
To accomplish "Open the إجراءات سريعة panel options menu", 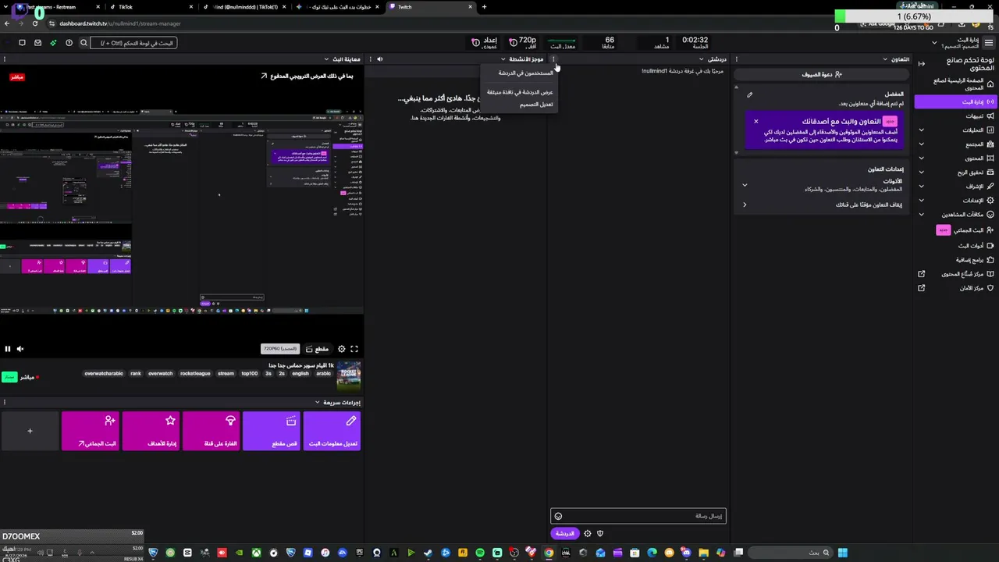I will tap(4, 403).
